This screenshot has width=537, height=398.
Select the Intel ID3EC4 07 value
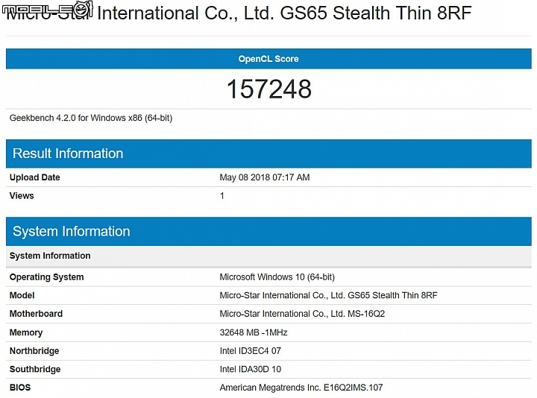click(x=251, y=351)
